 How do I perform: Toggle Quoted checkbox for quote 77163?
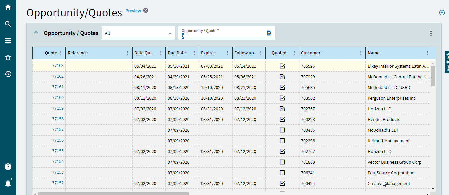[282, 66]
